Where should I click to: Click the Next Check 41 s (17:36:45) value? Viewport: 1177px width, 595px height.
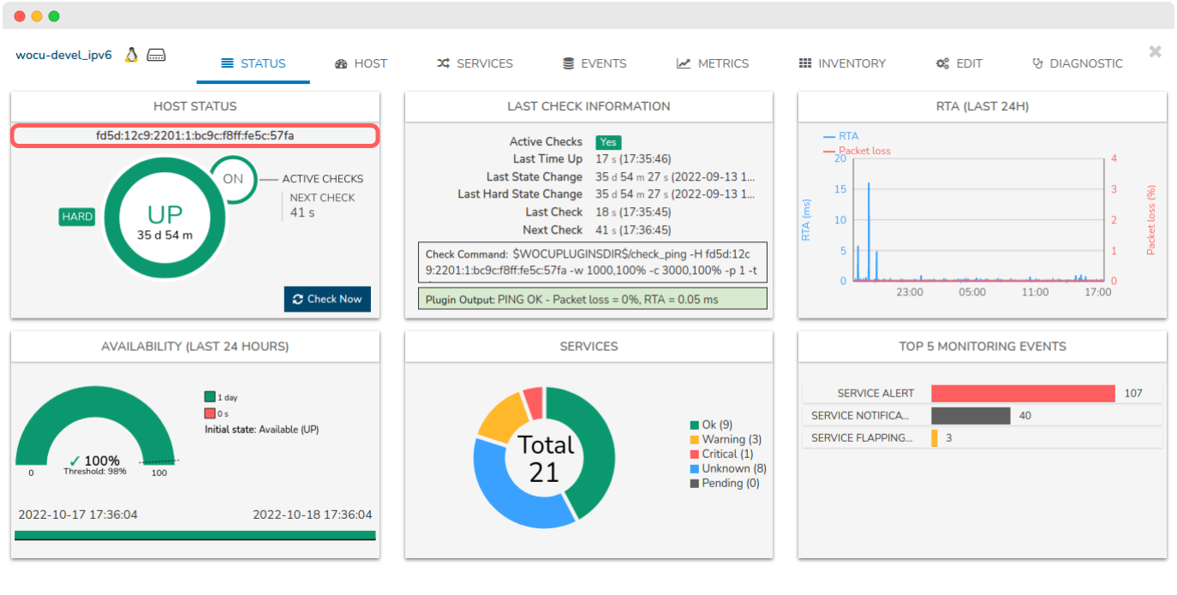[x=633, y=230]
